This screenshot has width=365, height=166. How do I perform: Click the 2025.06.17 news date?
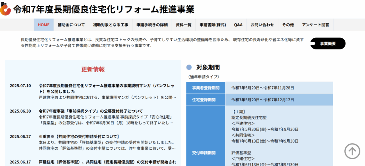click(20, 162)
